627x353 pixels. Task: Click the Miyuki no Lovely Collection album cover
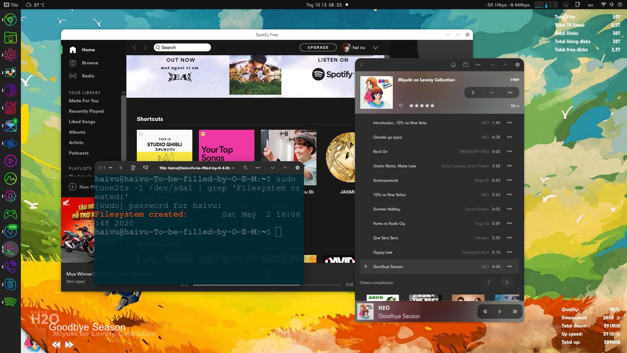(x=377, y=92)
